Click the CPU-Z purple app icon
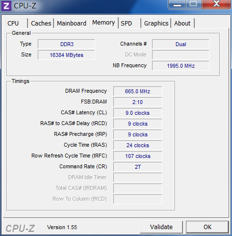The height and width of the screenshot is (236, 232). (x=6, y=6)
